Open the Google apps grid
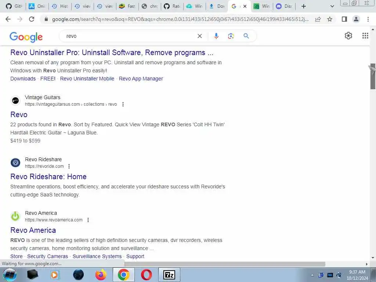The image size is (376, 282). click(x=365, y=36)
